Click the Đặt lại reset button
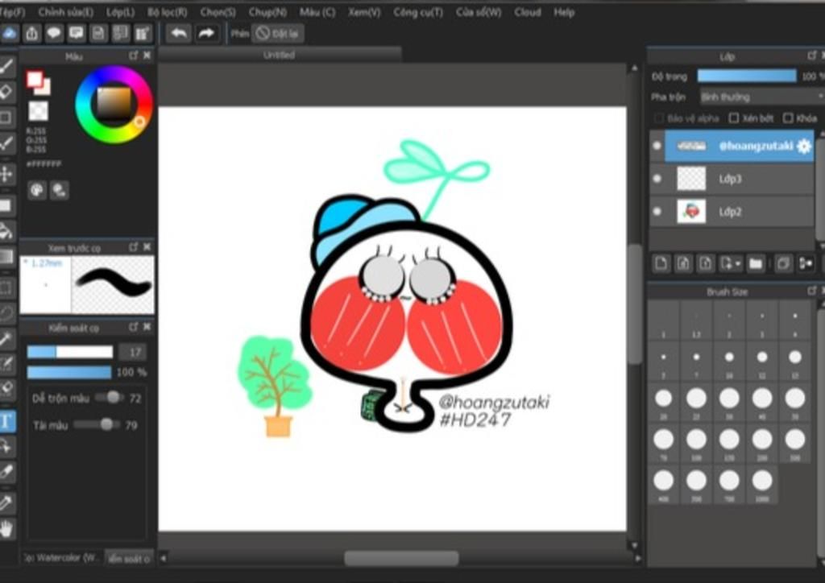 278,33
